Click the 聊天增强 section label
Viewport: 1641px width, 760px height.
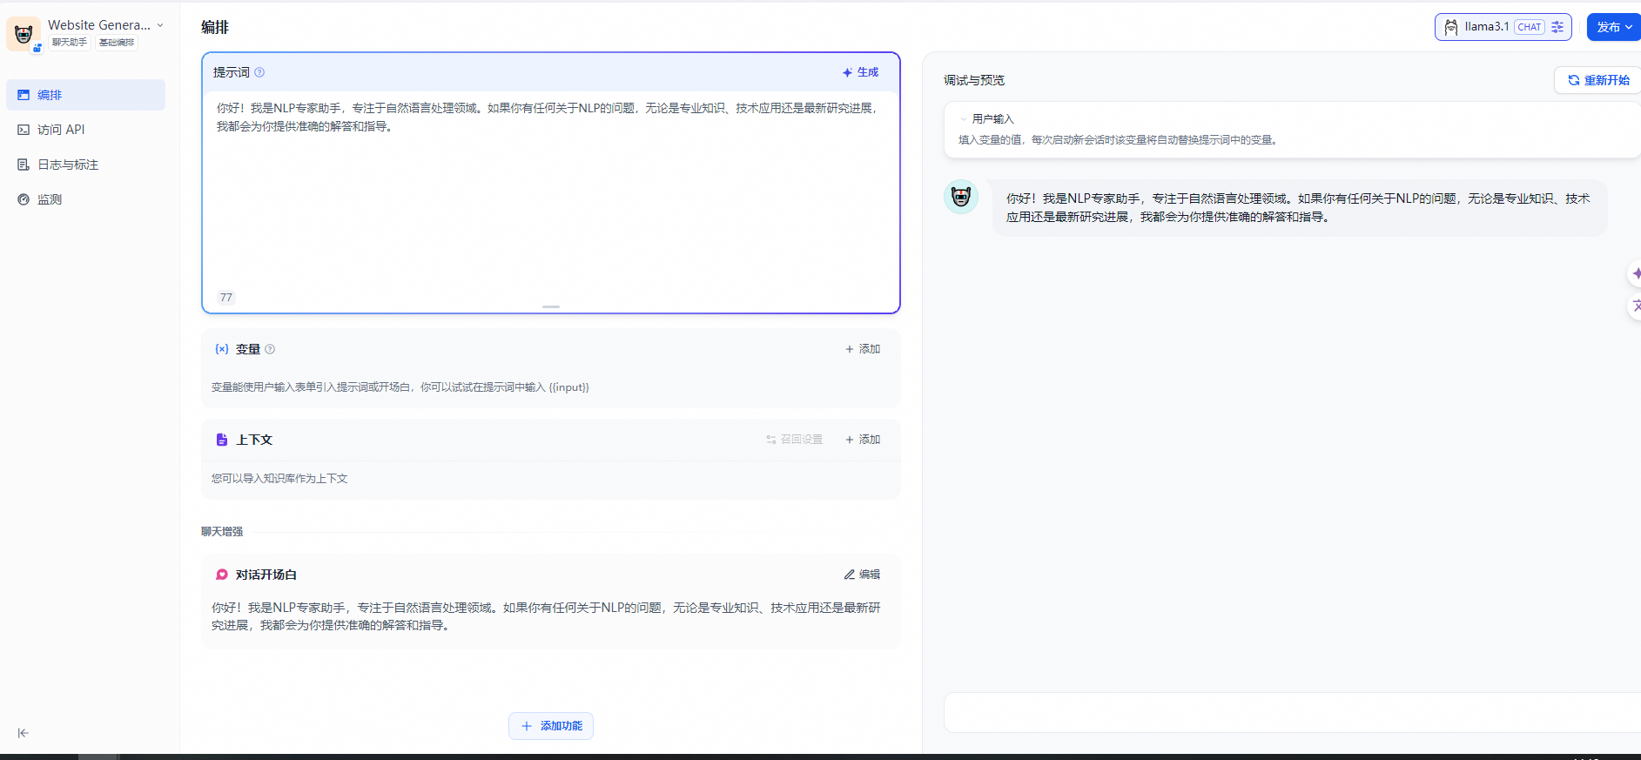tap(222, 532)
